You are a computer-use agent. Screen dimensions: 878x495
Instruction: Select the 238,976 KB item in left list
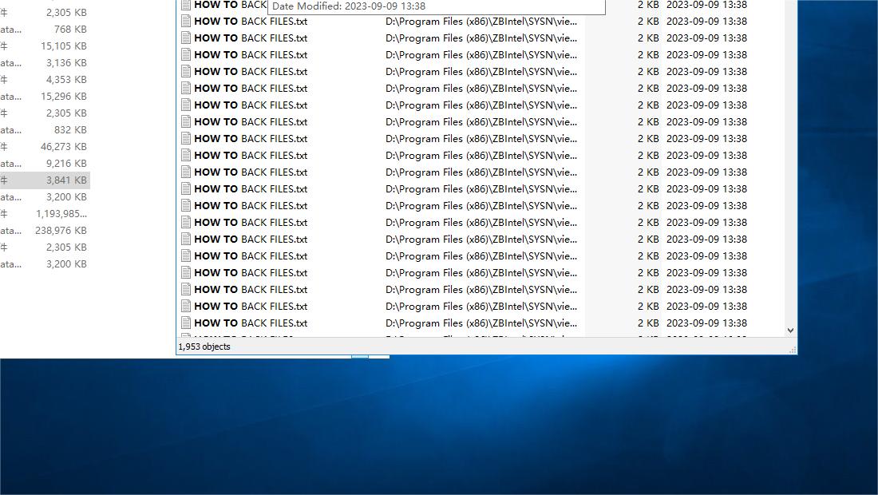[63, 231]
